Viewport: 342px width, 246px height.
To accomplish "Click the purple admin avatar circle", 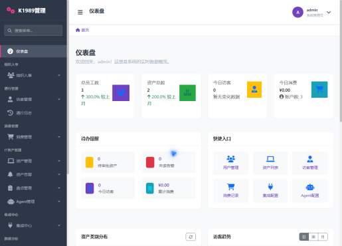I will click(x=298, y=12).
